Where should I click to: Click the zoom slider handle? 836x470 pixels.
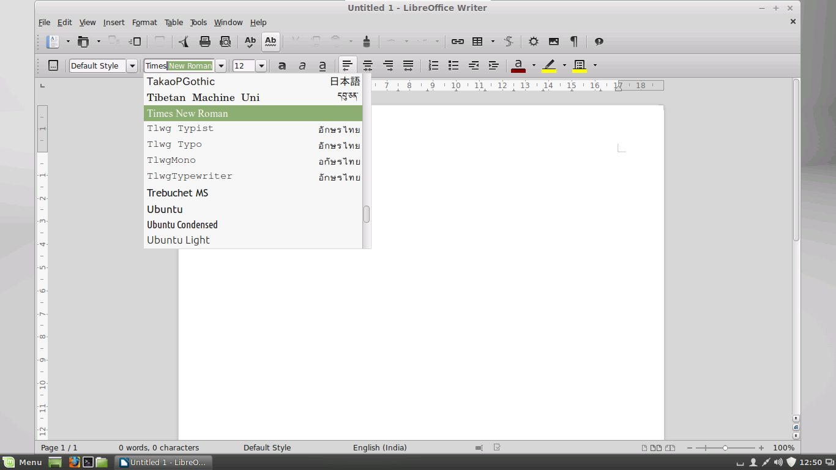pos(725,448)
